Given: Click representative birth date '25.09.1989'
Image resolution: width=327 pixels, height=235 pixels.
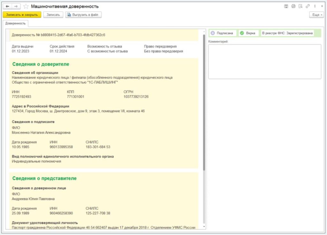Looking at the screenshot, I should coord(20,213).
